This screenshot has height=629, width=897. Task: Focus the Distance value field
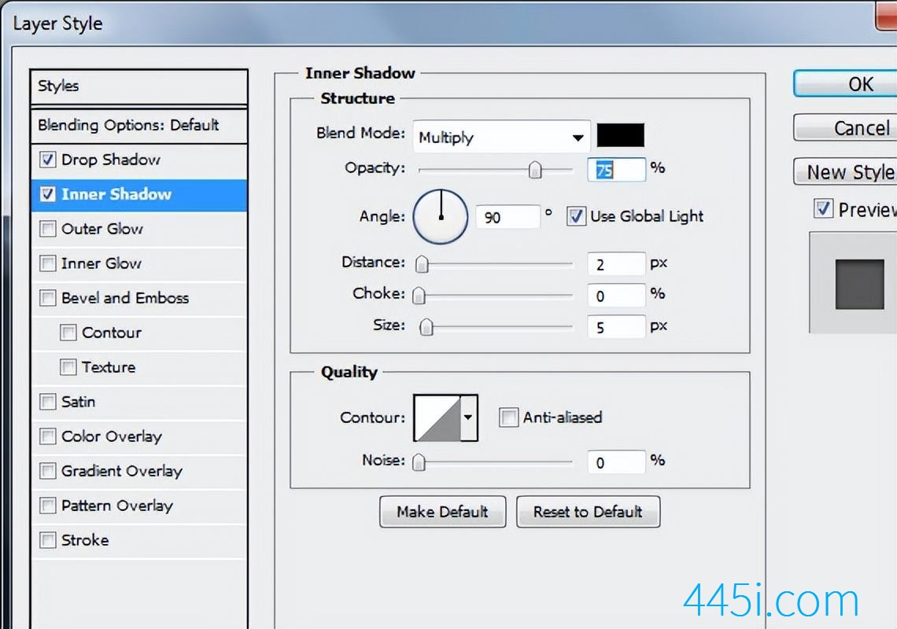[x=617, y=264]
